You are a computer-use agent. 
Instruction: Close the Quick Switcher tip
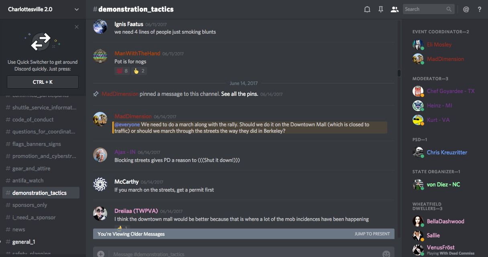tap(77, 27)
